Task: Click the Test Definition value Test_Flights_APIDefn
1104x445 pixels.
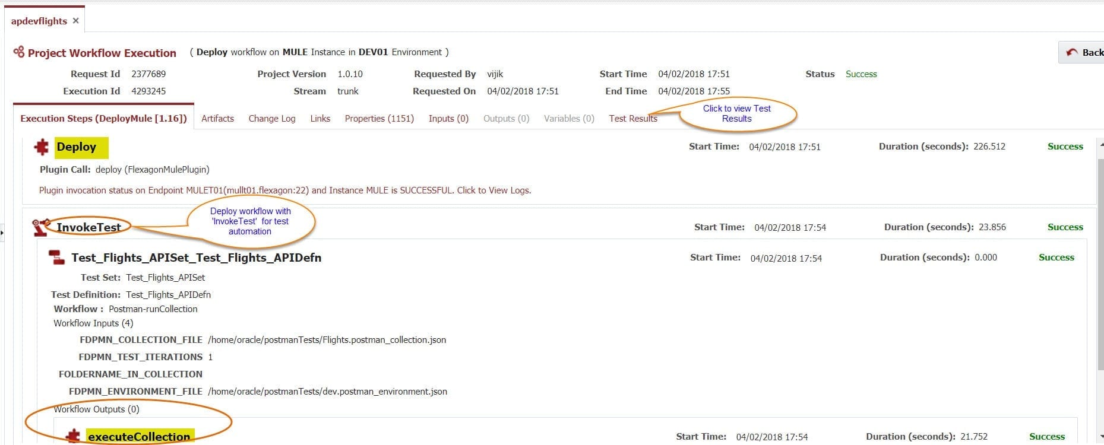Action: (x=168, y=295)
